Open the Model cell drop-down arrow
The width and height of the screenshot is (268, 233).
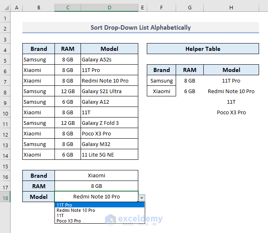click(142, 197)
